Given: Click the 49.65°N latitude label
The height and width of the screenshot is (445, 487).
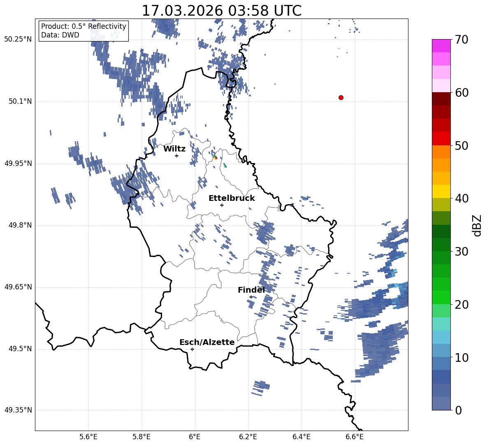Looking at the screenshot, I should coord(18,287).
